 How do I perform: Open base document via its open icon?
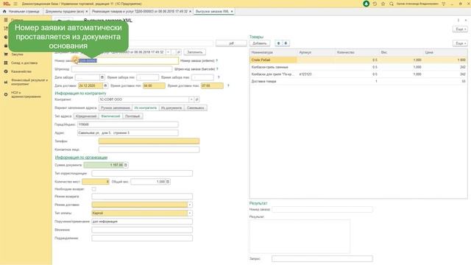point(179,52)
